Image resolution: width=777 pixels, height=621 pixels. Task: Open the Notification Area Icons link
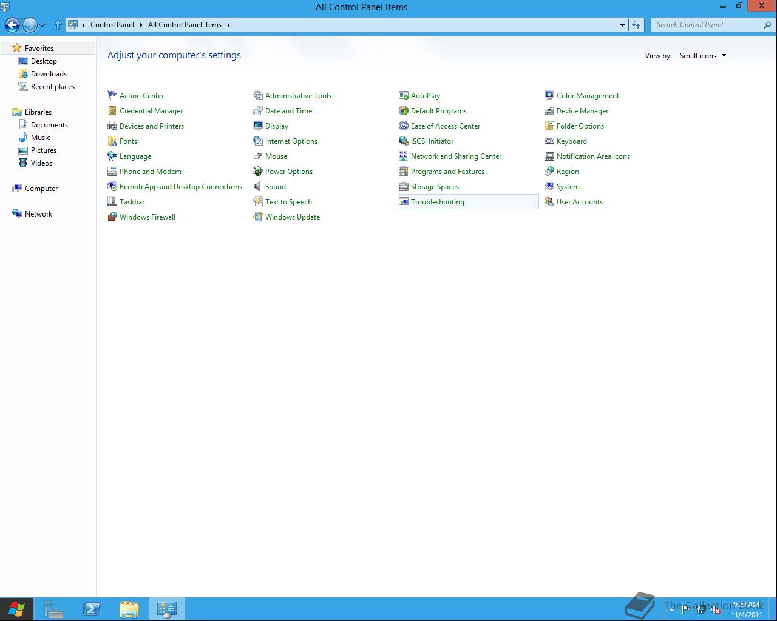click(x=593, y=156)
